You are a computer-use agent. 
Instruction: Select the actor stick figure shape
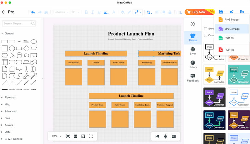click(x=26, y=69)
